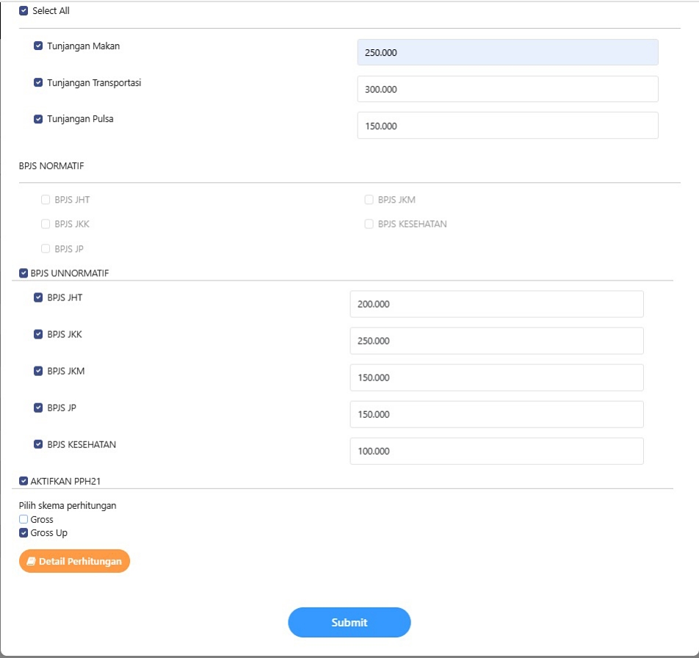Click the Tunjangan Makan amount field
699x658 pixels.
pos(507,52)
